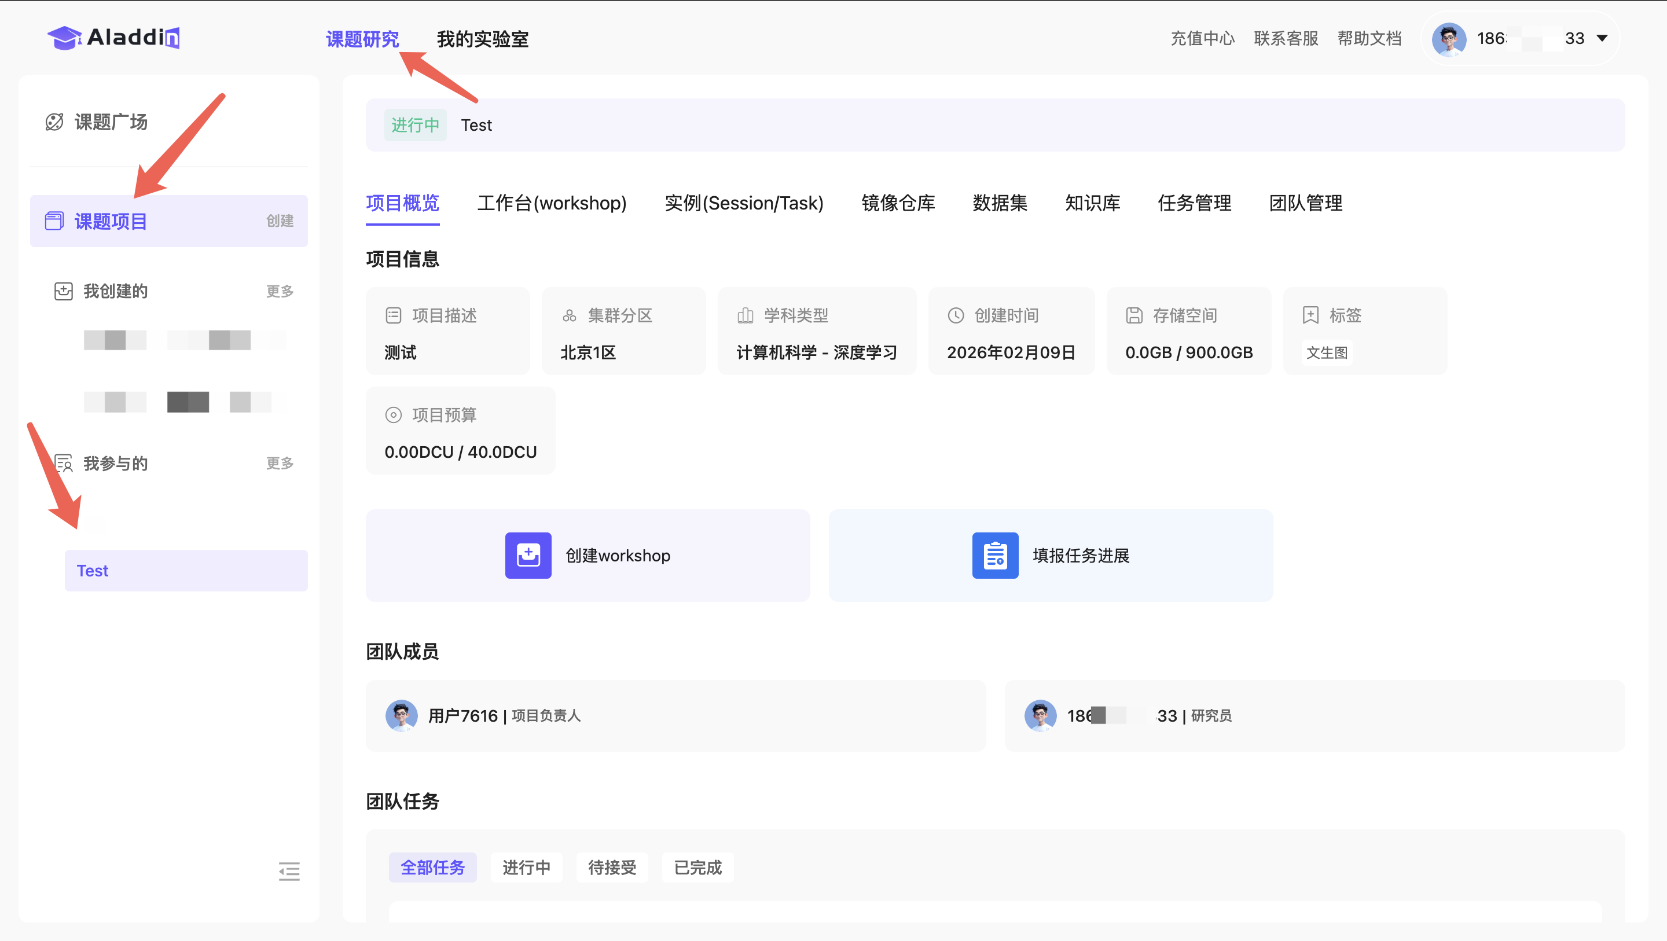The image size is (1667, 941).
Task: Collapse sidebar with the bottom menu icon
Action: point(289,871)
